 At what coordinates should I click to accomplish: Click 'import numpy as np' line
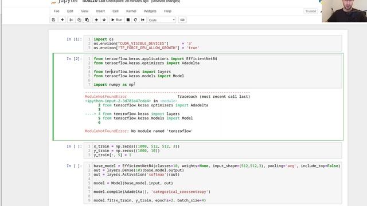tap(114, 85)
